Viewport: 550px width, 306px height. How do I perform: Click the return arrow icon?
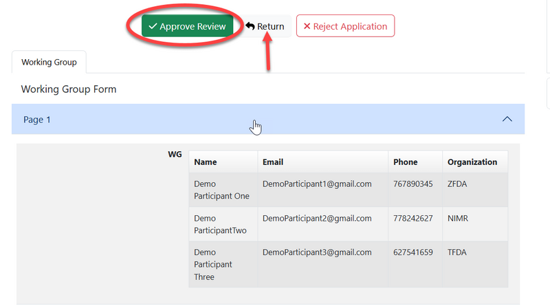click(x=250, y=26)
